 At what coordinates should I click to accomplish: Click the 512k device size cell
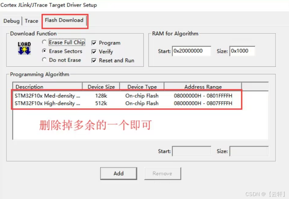pyautogui.click(x=101, y=103)
